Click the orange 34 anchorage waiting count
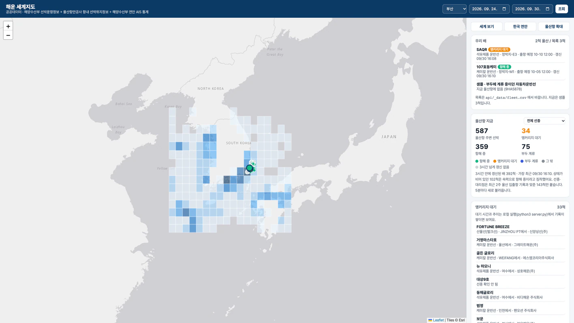The image size is (574, 323). [x=526, y=131]
